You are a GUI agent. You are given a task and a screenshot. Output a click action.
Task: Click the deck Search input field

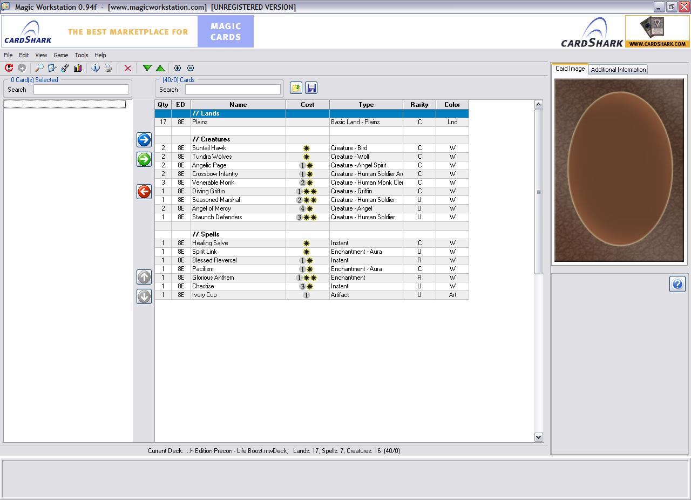click(x=233, y=90)
